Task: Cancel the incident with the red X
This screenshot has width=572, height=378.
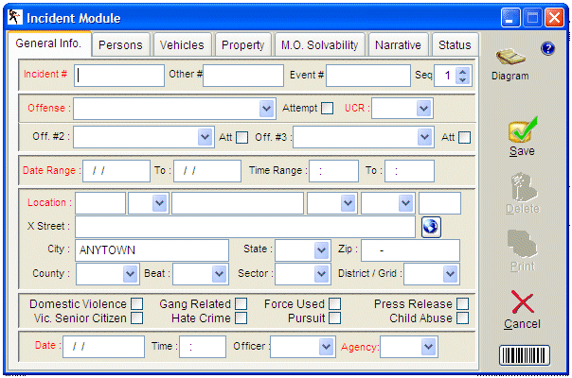Action: click(x=523, y=301)
